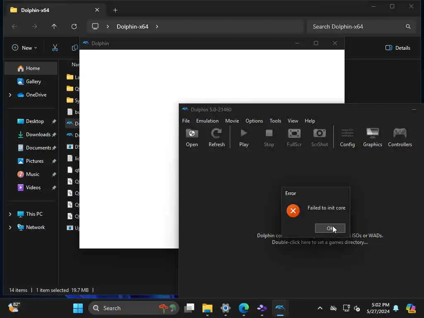Viewport: 424px width, 318px height.
Task: Go forward in Explorer navigation
Action: pyautogui.click(x=34, y=26)
